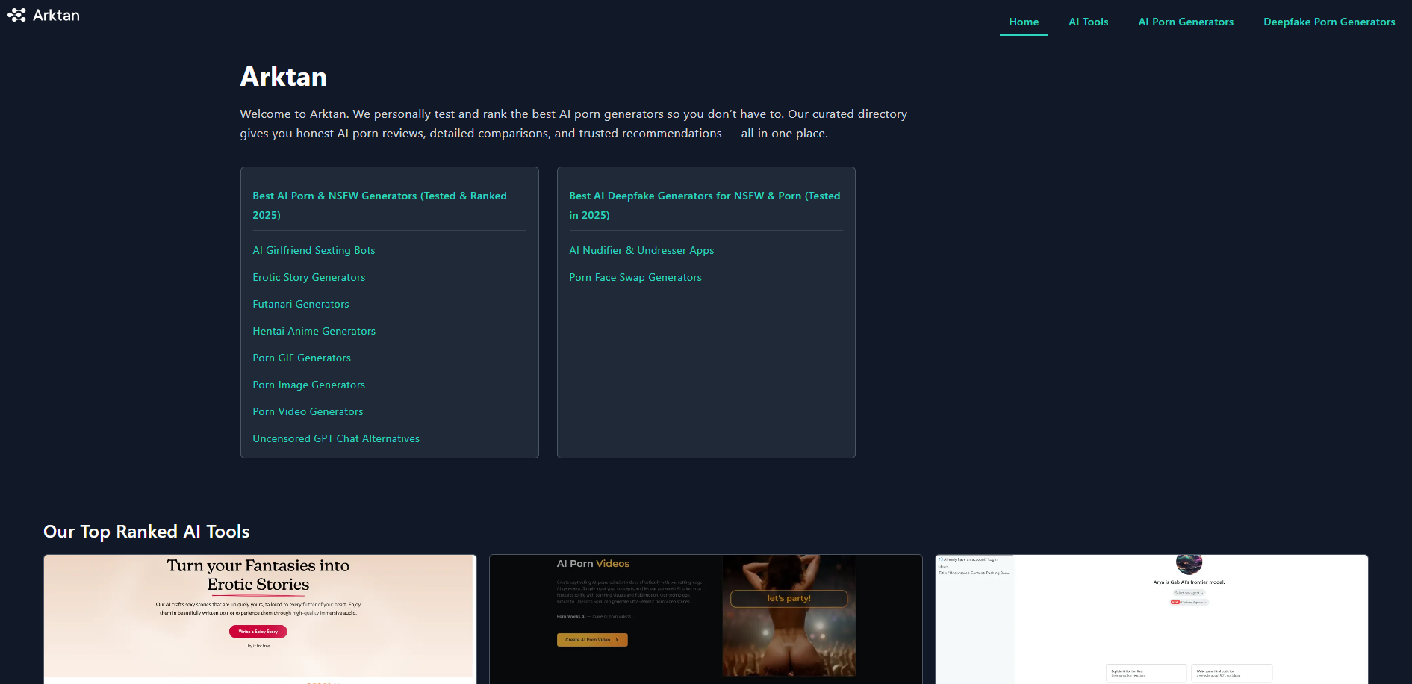Image resolution: width=1412 pixels, height=684 pixels.
Task: Click the Arktan logo icon
Action: tap(16, 15)
